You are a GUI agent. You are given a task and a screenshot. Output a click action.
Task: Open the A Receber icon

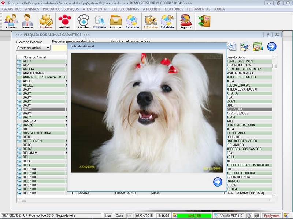(x=150, y=21)
